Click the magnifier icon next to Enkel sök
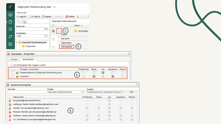221x124 pixels. tap(46, 29)
